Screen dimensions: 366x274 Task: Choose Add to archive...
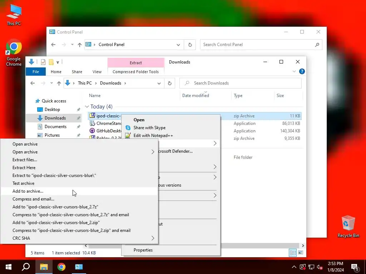pyautogui.click(x=79, y=191)
